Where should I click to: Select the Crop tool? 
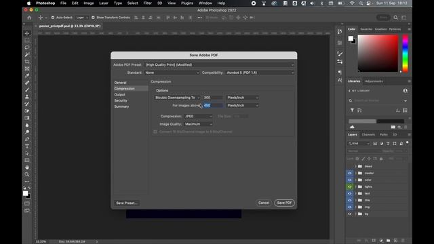(27, 62)
